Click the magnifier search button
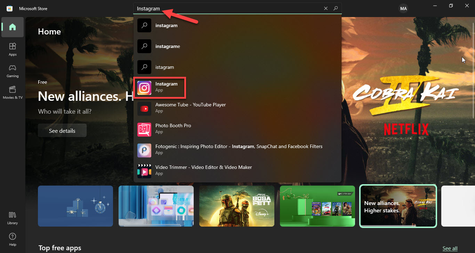Image resolution: width=475 pixels, height=253 pixels. (x=336, y=8)
